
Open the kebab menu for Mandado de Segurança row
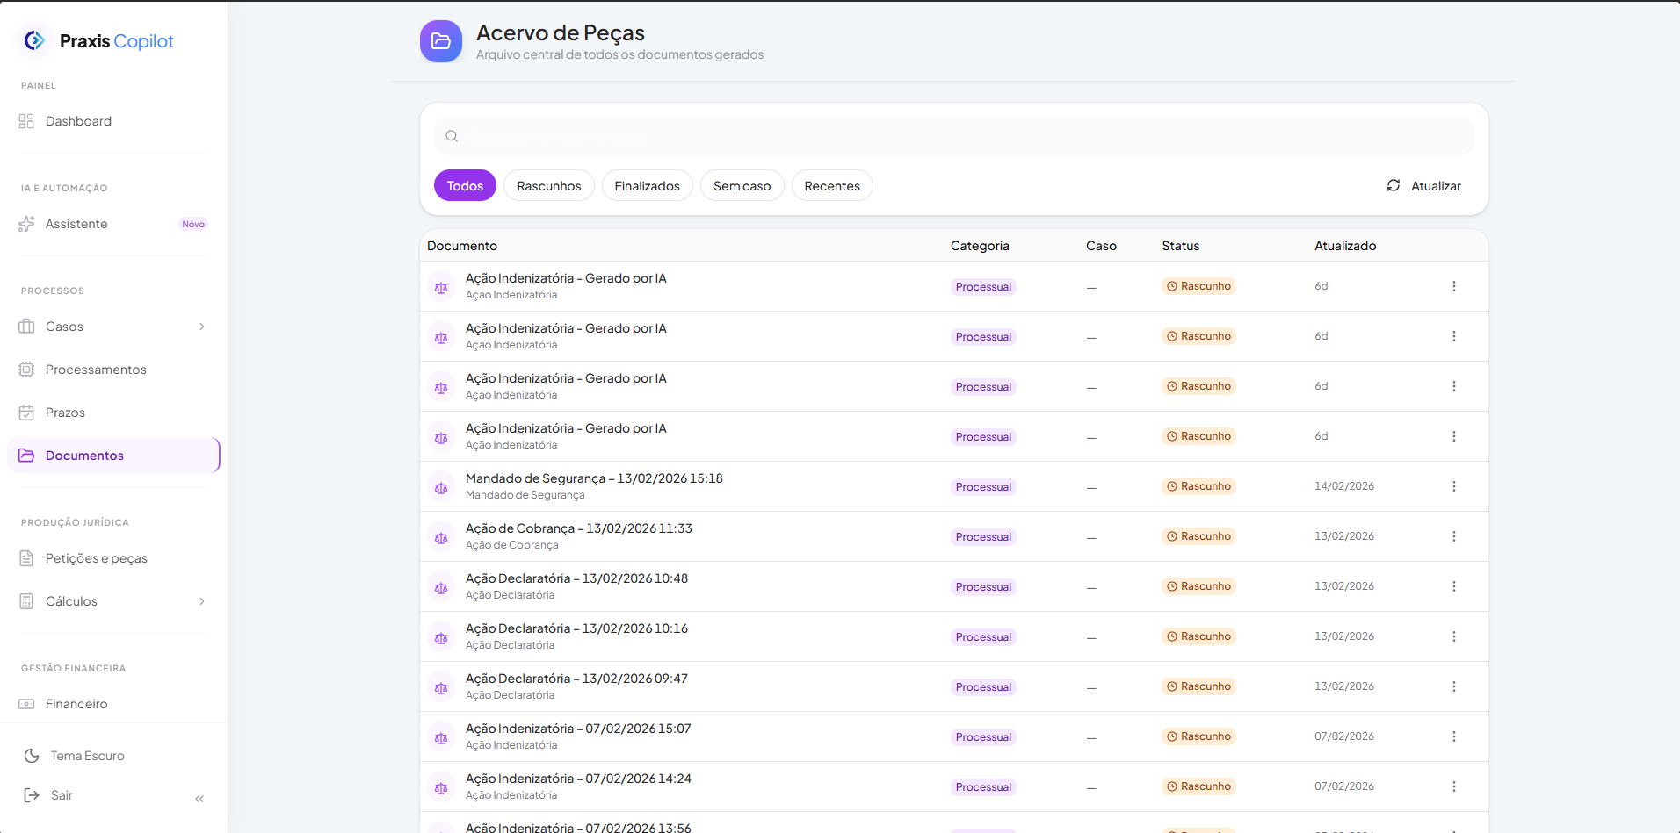pyautogui.click(x=1453, y=486)
